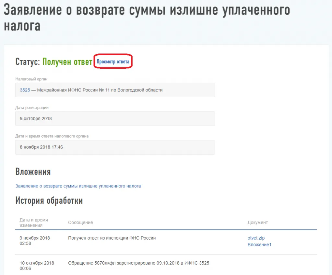Image resolution: width=332 pixels, height=275 pixels.
Task: Click the '9 ноября 2018 02:58' timestamp cell
Action: 35,241
